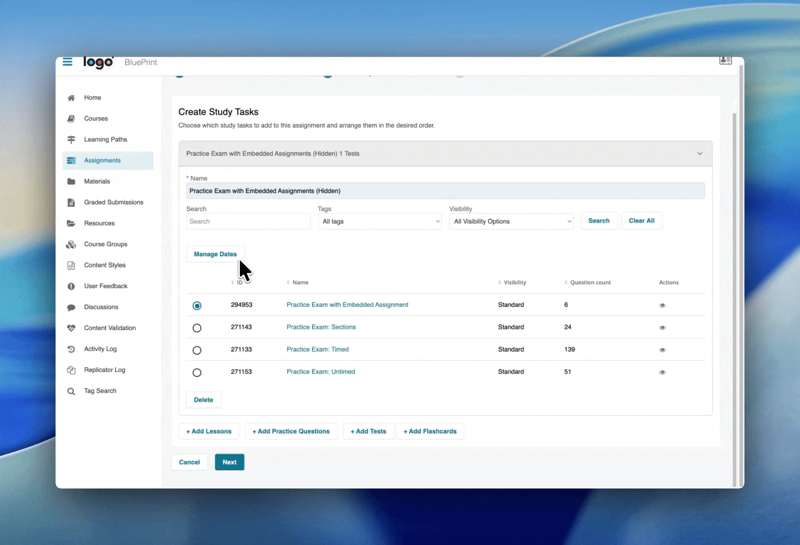Click the Tag Search magnifier icon

[x=71, y=391]
